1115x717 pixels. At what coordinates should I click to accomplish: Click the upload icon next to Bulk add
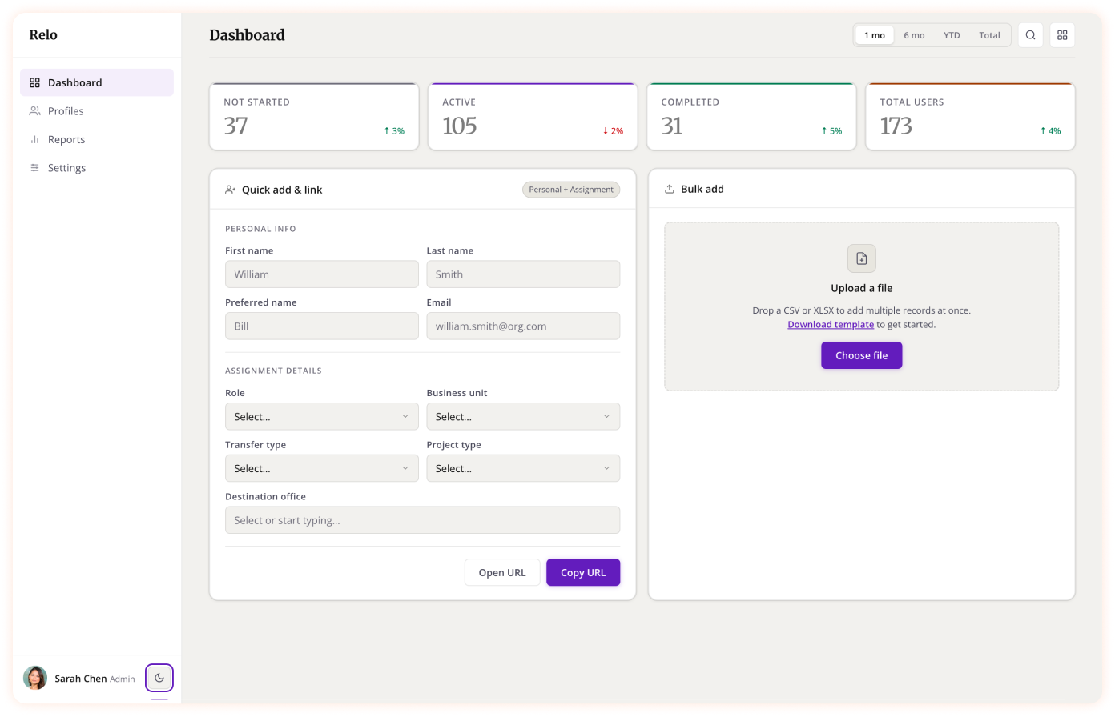(x=670, y=188)
